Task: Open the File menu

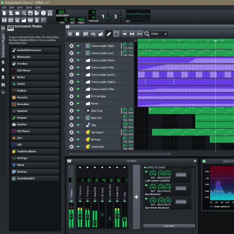Action: pyautogui.click(x=4, y=7)
